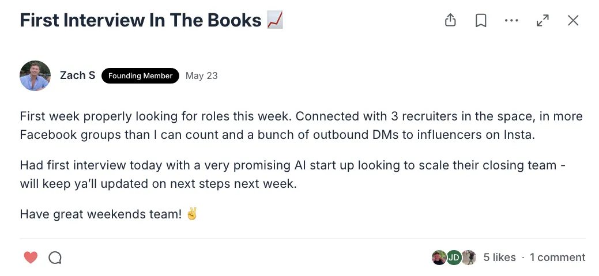The image size is (599, 276).
Task: View Zach S profile picture
Action: point(35,75)
